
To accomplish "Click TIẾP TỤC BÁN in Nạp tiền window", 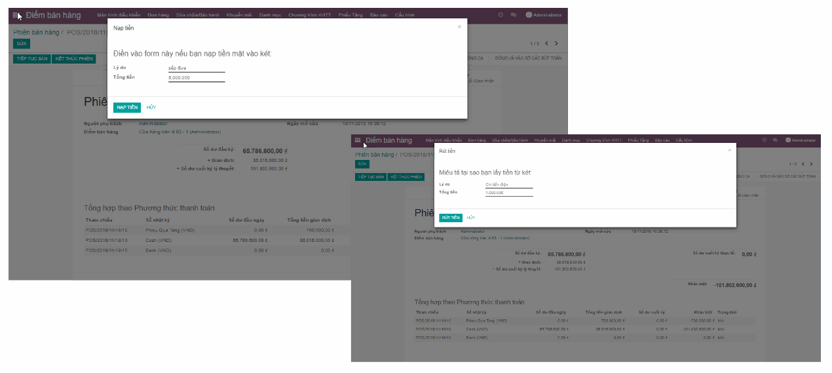I will (x=32, y=59).
